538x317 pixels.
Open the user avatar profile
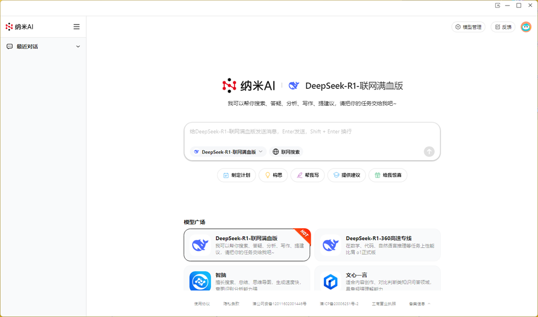coord(526,27)
